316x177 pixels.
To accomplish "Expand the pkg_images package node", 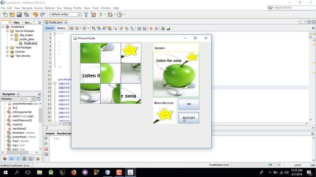I will [x=12, y=35].
